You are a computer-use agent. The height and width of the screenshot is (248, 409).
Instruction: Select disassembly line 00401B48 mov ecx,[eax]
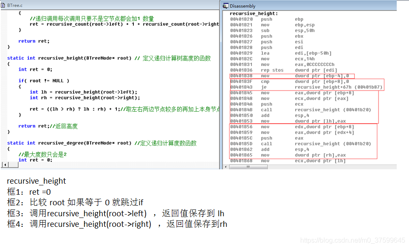click(x=289, y=99)
